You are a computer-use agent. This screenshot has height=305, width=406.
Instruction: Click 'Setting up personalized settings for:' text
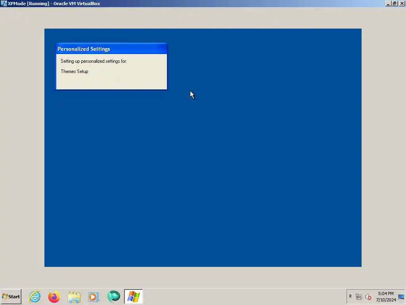click(x=94, y=61)
